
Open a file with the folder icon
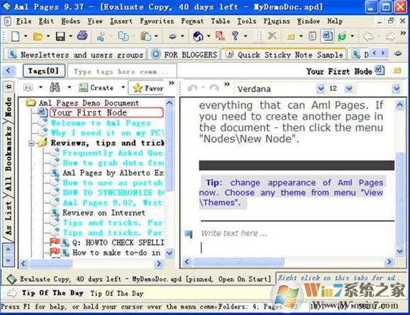click(x=38, y=36)
